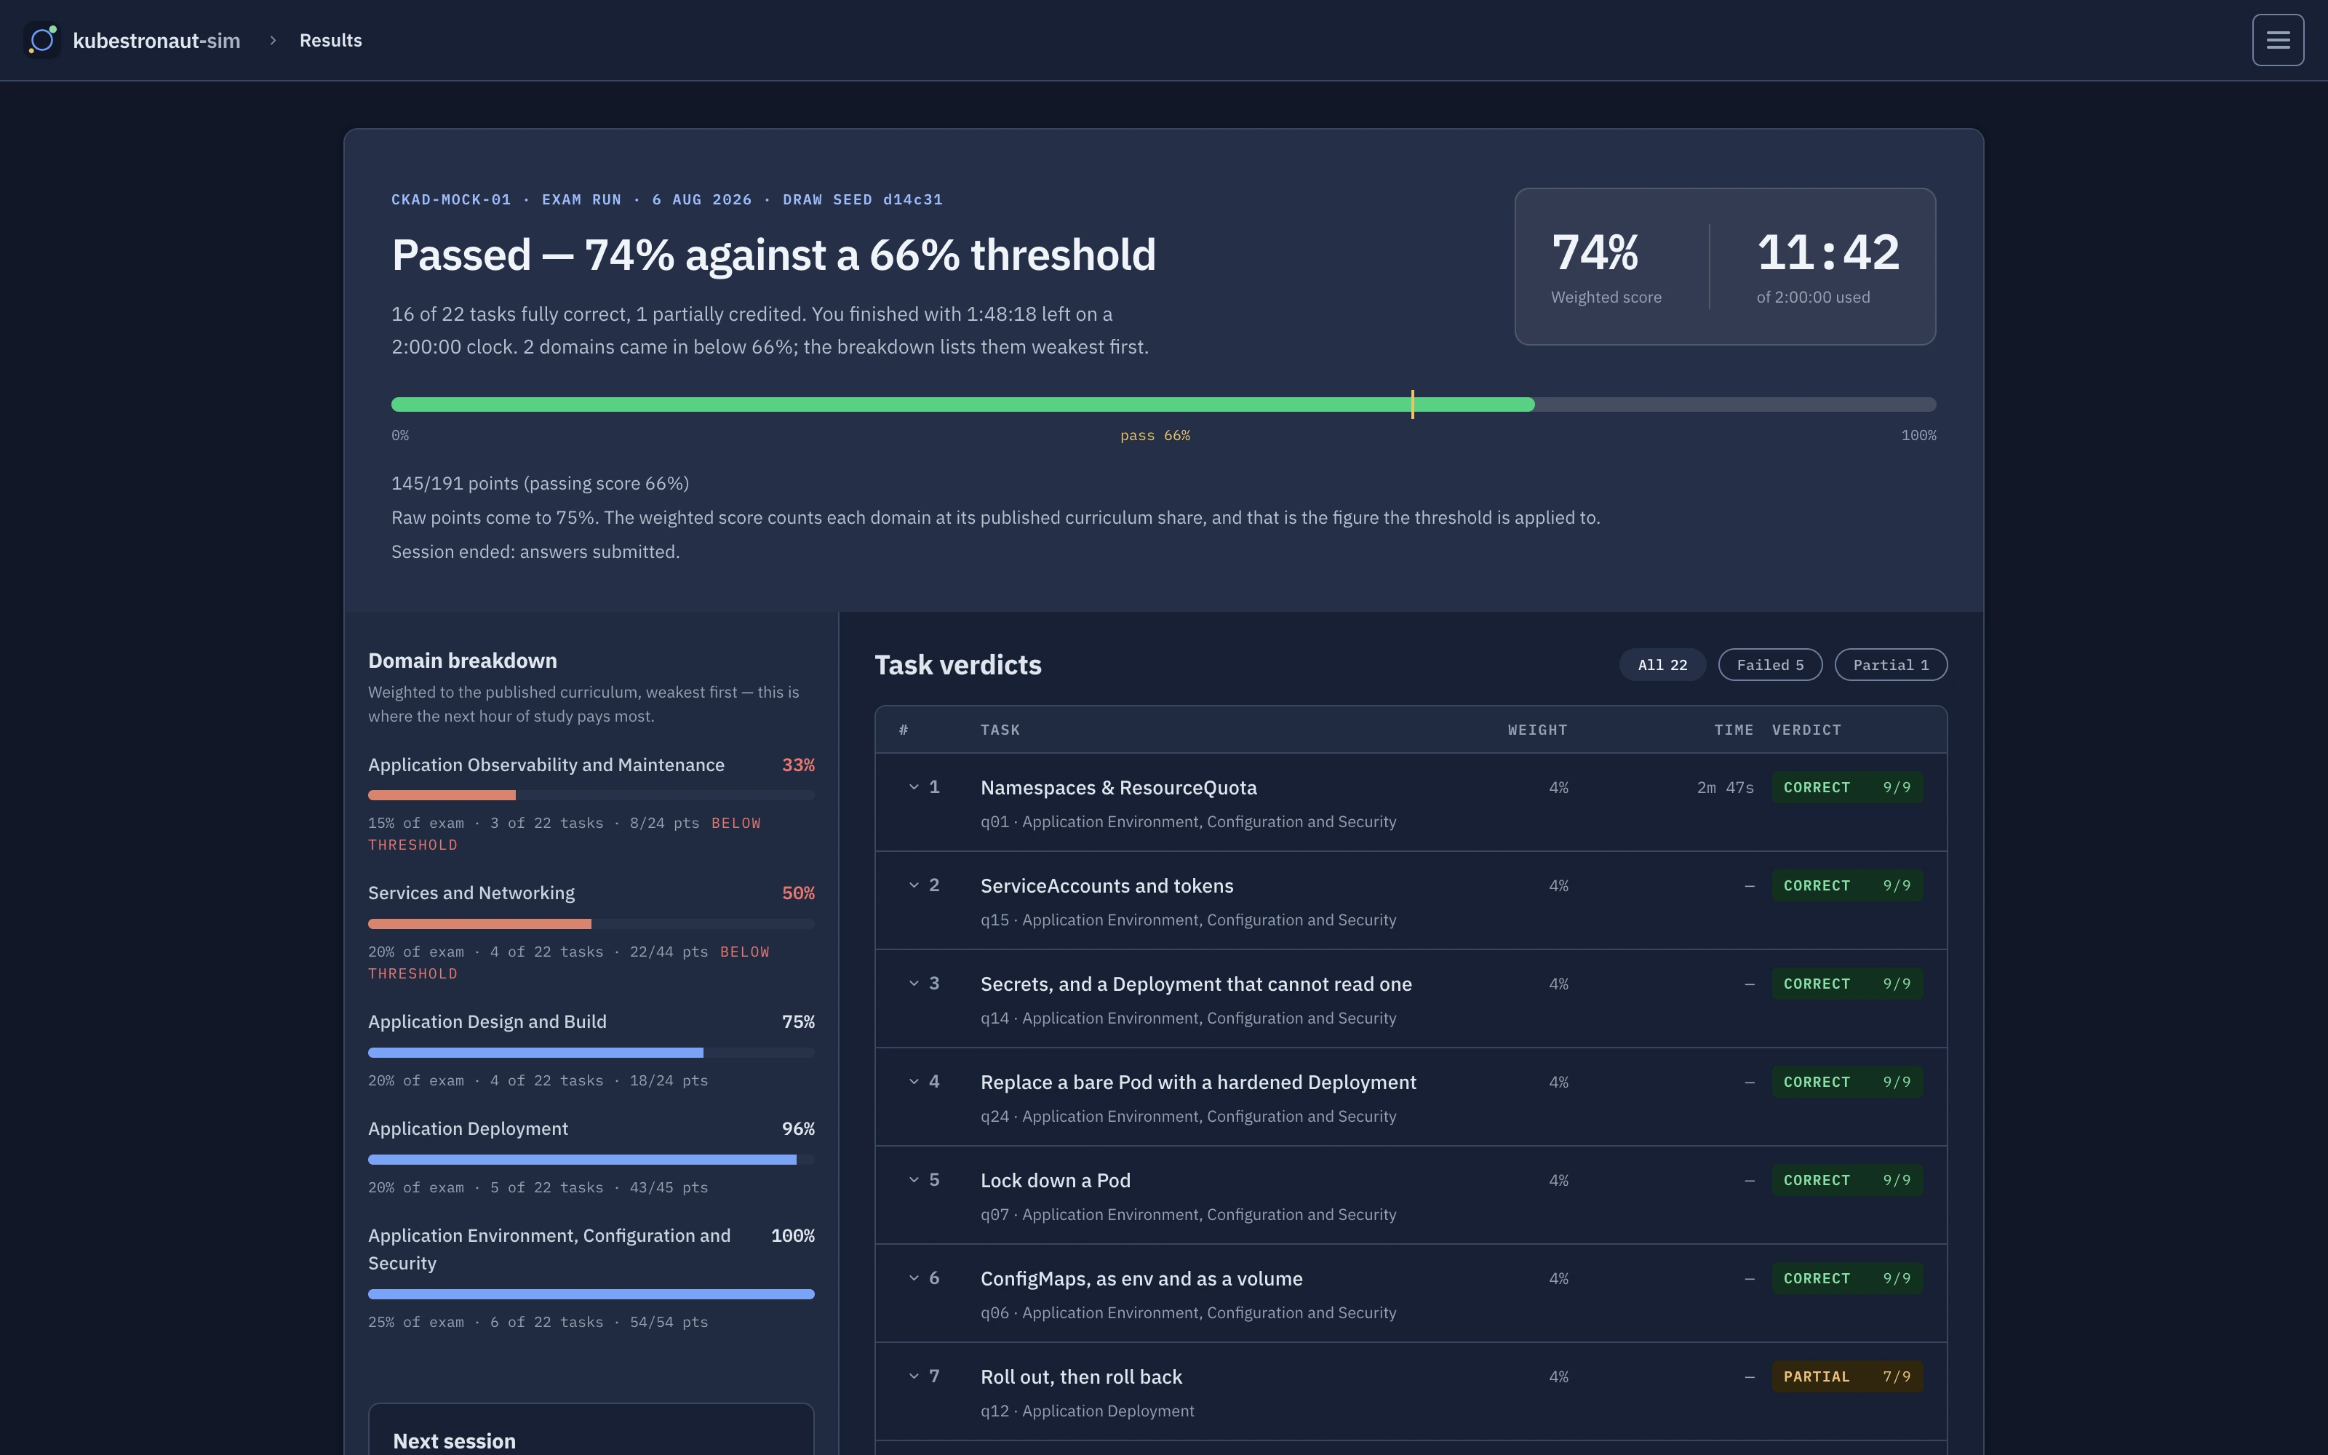
Task: Click the pass 66% threshold marker
Action: pyautogui.click(x=1412, y=404)
